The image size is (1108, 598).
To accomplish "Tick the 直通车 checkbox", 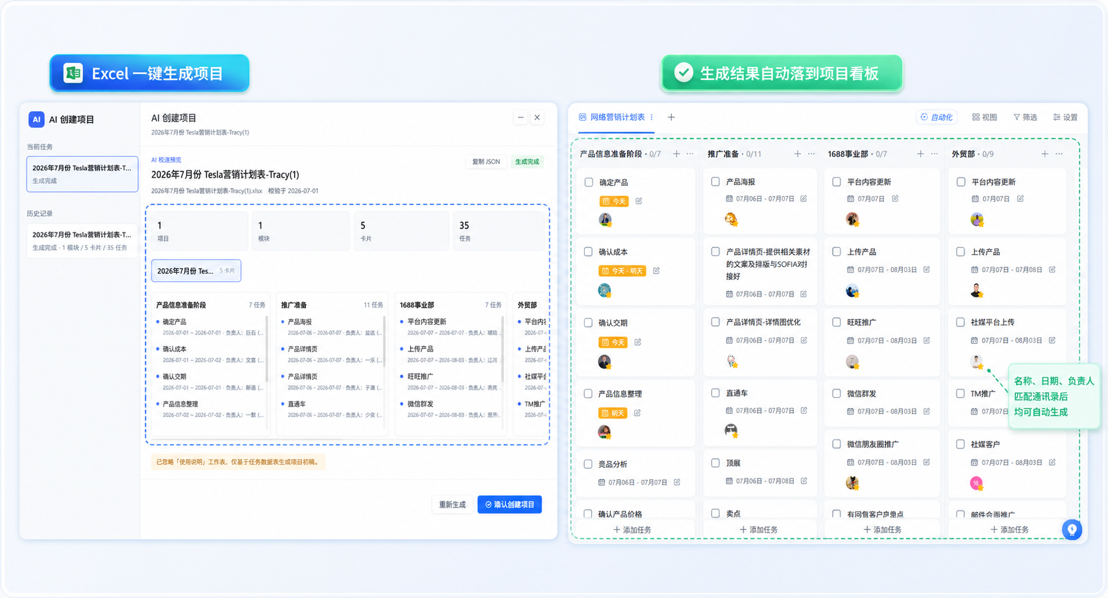I will (x=715, y=393).
